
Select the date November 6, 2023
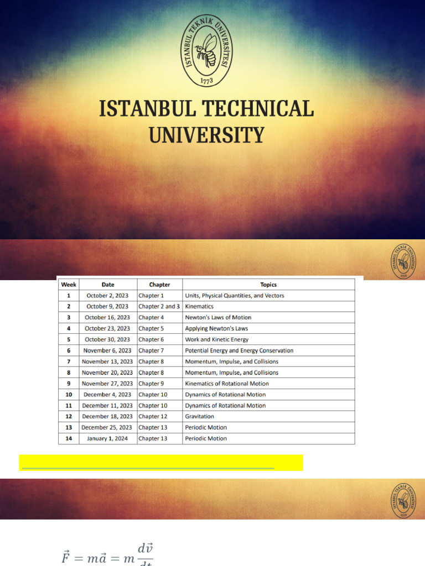(107, 350)
